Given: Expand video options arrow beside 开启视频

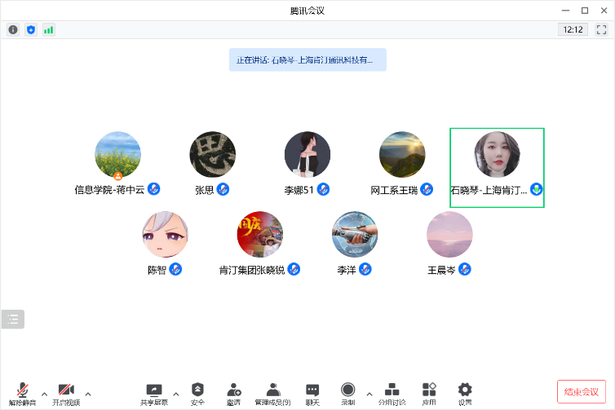Looking at the screenshot, I should pos(88,394).
